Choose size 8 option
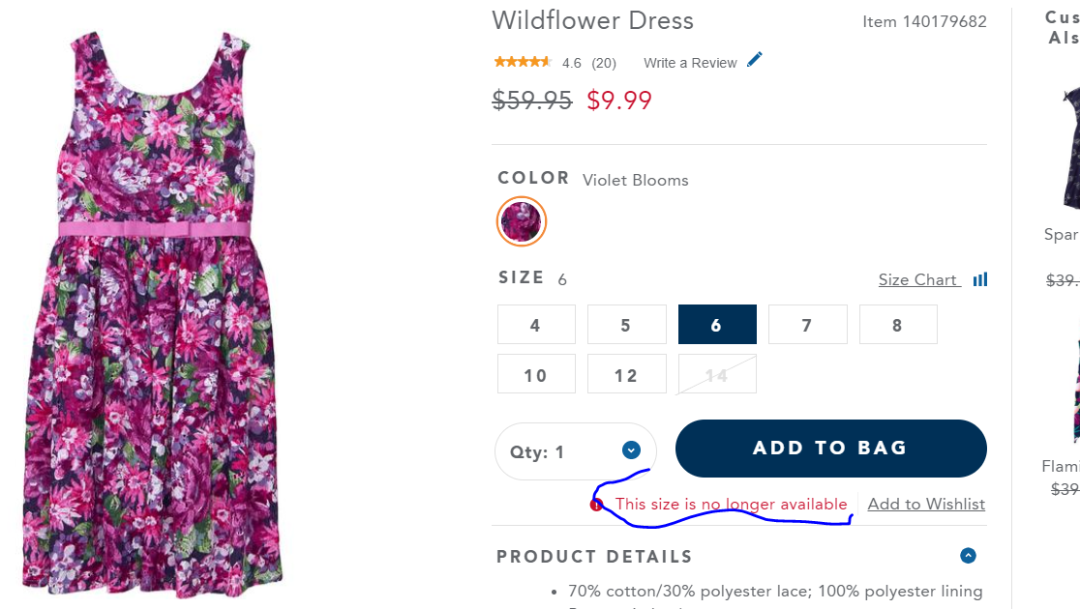The image size is (1080, 609). (x=897, y=325)
